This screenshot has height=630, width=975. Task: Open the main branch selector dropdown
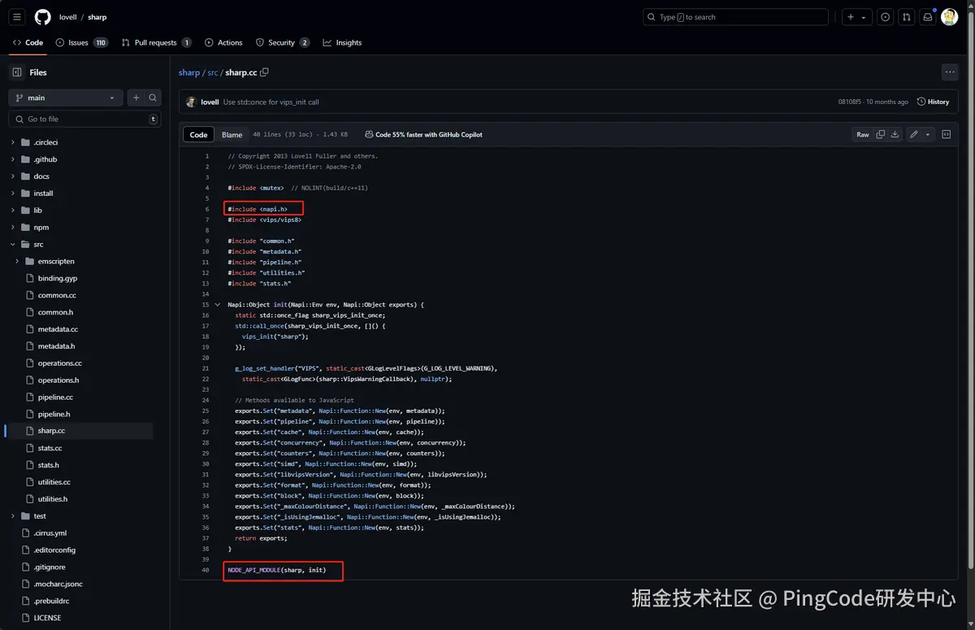tap(66, 98)
